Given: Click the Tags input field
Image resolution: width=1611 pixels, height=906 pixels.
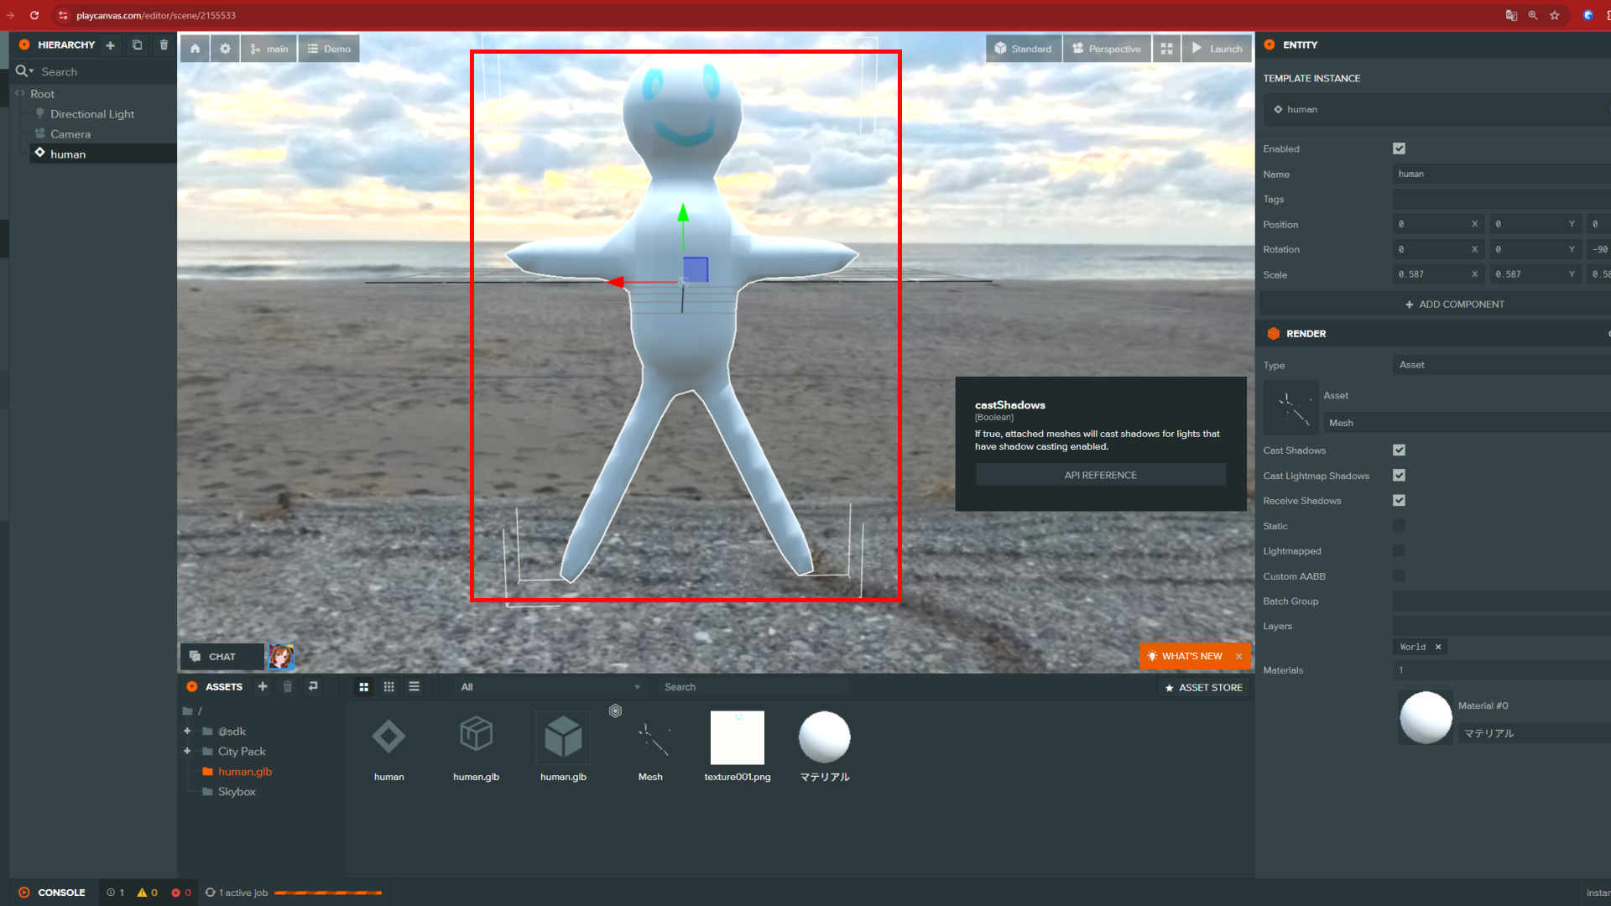Looking at the screenshot, I should coord(1502,199).
